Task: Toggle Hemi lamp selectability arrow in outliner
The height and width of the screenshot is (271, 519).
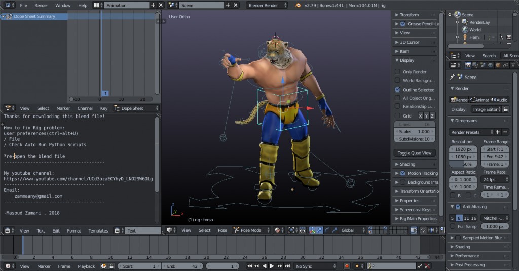Action: [501, 37]
